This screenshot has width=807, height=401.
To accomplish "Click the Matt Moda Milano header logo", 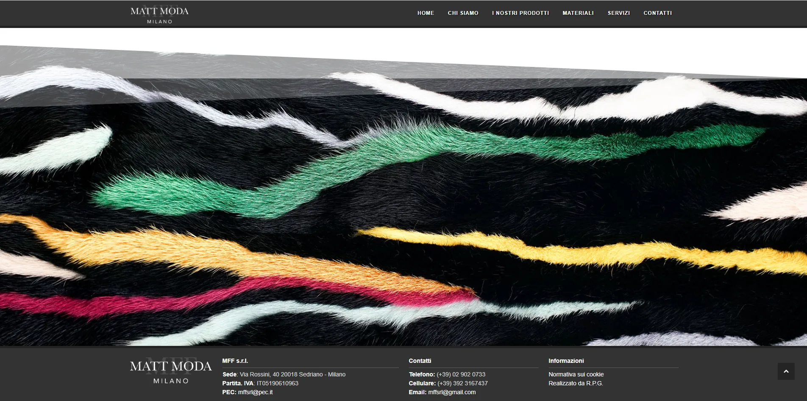I will point(159,14).
